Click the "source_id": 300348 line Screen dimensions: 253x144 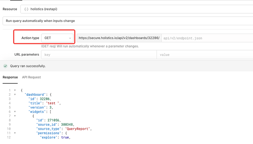tap(55, 125)
